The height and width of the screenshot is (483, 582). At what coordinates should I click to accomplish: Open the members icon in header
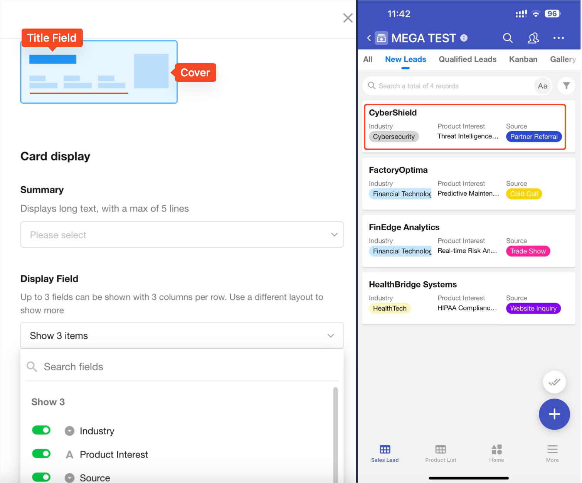pos(533,38)
